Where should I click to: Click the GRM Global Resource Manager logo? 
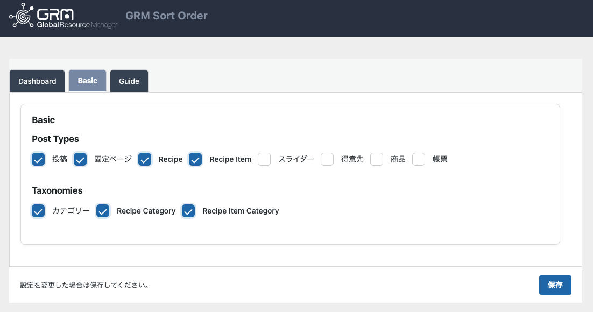pos(63,16)
